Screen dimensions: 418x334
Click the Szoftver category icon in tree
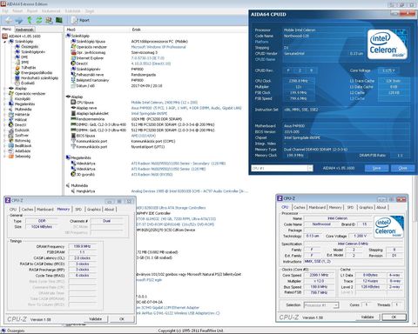11,136
